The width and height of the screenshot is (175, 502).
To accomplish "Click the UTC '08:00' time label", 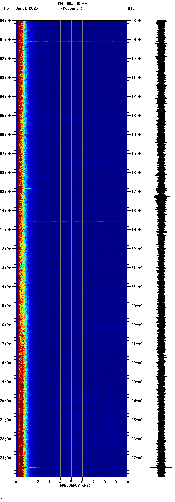I will [x=137, y=21].
